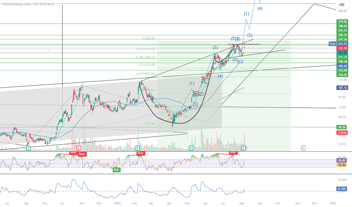Click the red 232.39 last price label
Screen dimensions: 352x207
point(342,48)
